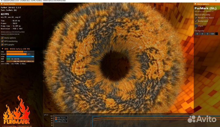The width and height of the screenshot is (220, 127).
Task: Turn off the GPU graphs checkbox
Action: 2,44
